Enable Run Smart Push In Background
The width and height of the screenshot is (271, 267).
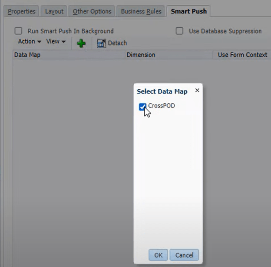(18, 31)
